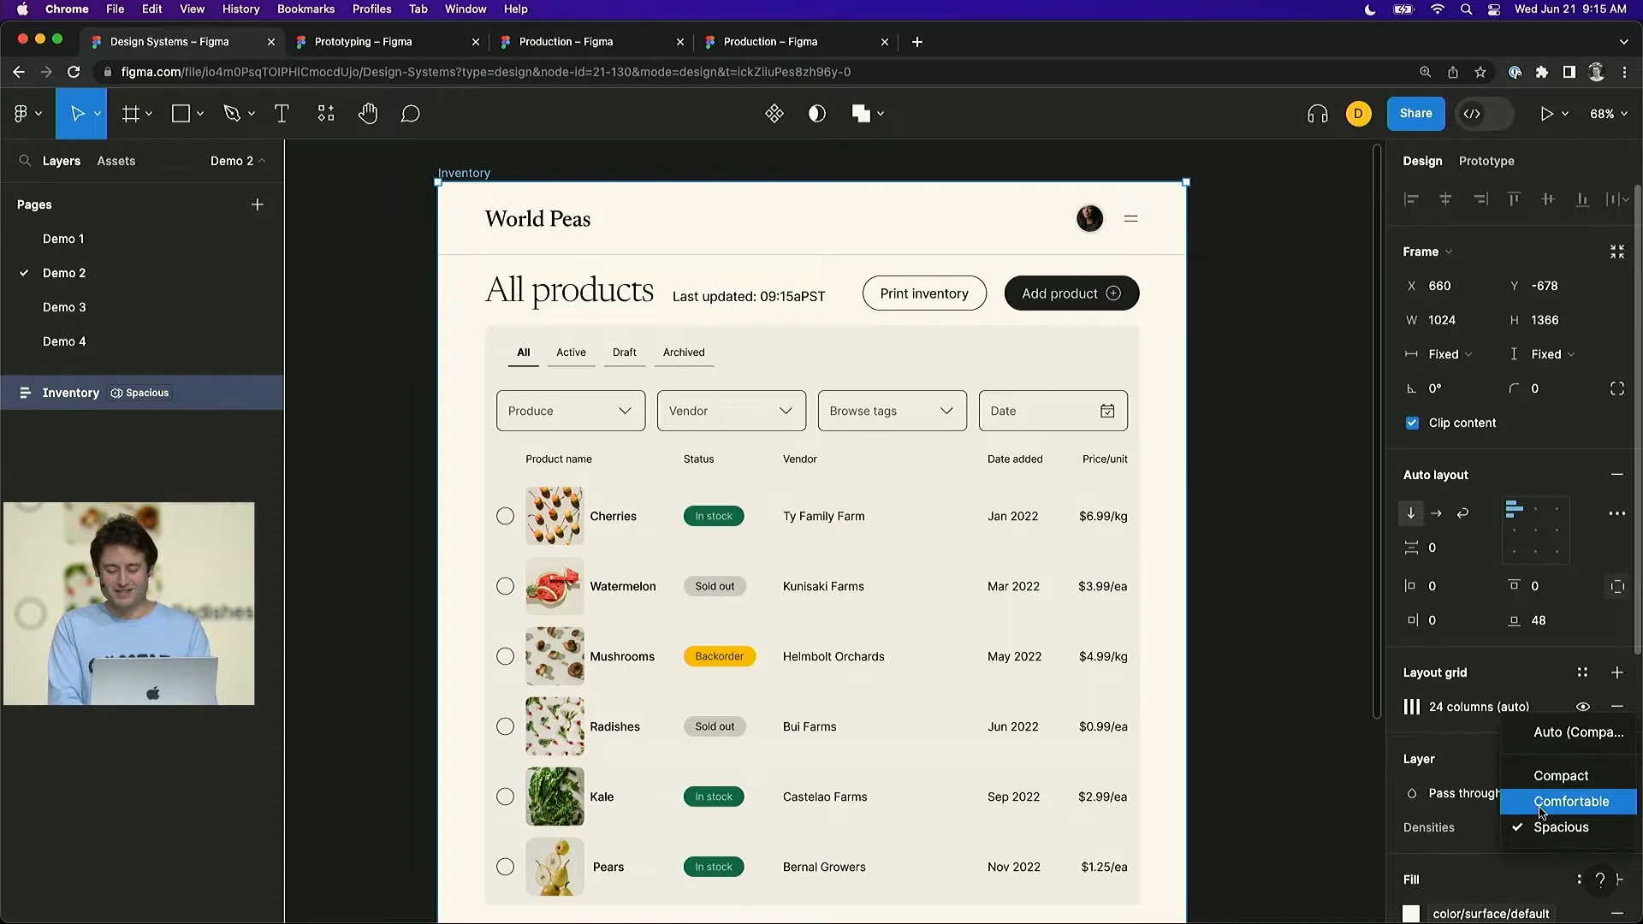This screenshot has height=924, width=1643.
Task: Click the Print inventory button
Action: pyautogui.click(x=924, y=293)
